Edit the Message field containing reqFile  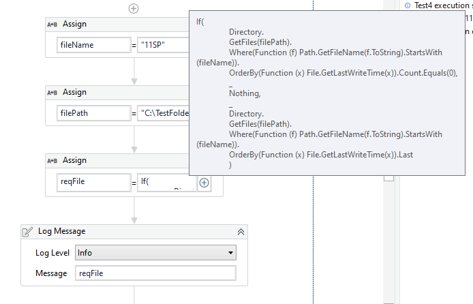[x=155, y=273]
